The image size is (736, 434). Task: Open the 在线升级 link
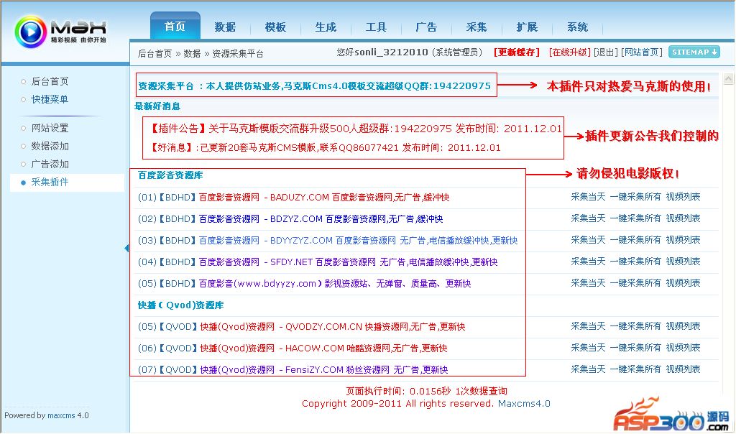(569, 52)
